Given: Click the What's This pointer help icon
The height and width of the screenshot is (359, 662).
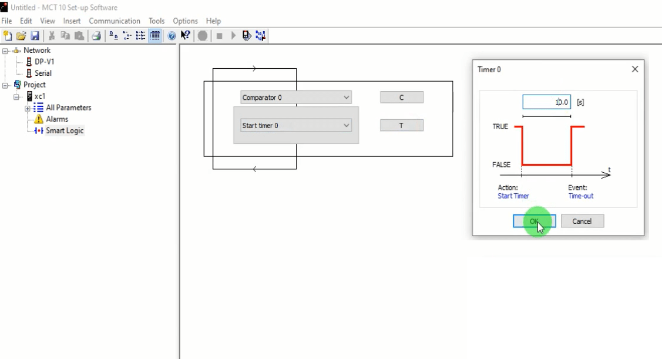Looking at the screenshot, I should (x=185, y=36).
